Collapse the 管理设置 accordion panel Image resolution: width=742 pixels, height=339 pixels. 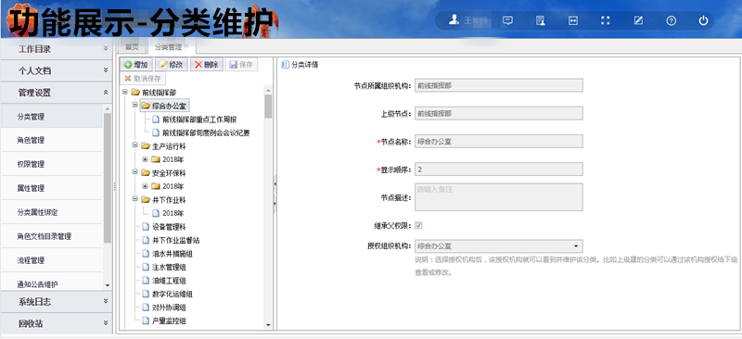click(57, 93)
